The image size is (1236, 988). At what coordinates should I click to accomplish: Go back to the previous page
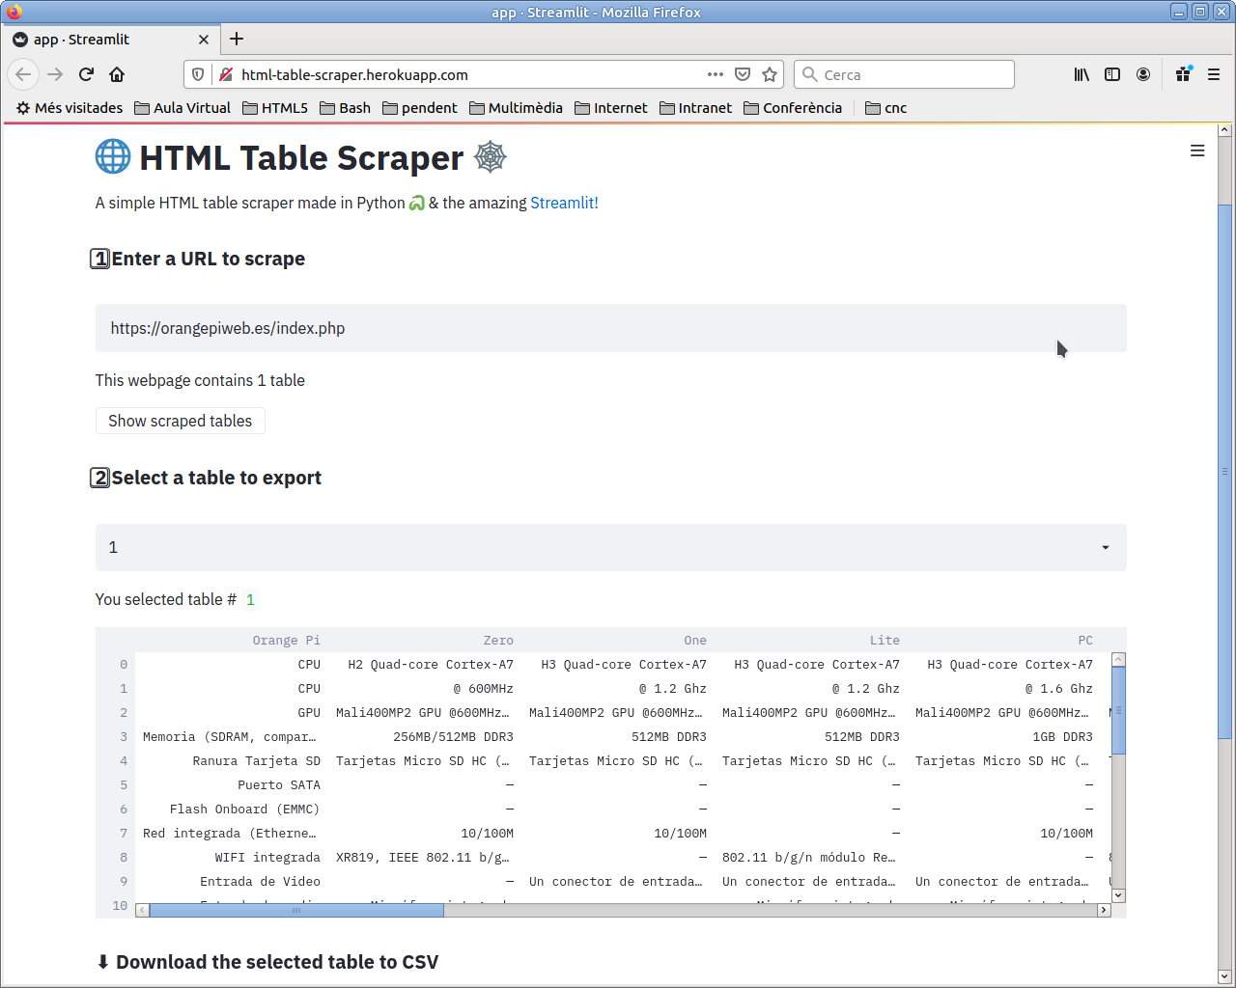tap(23, 74)
